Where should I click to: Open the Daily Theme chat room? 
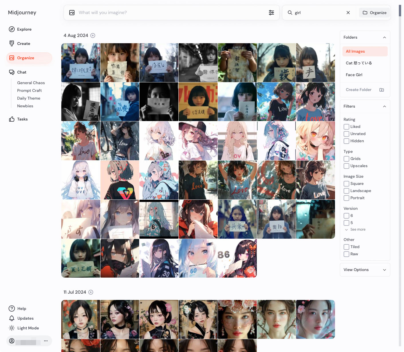click(x=29, y=98)
